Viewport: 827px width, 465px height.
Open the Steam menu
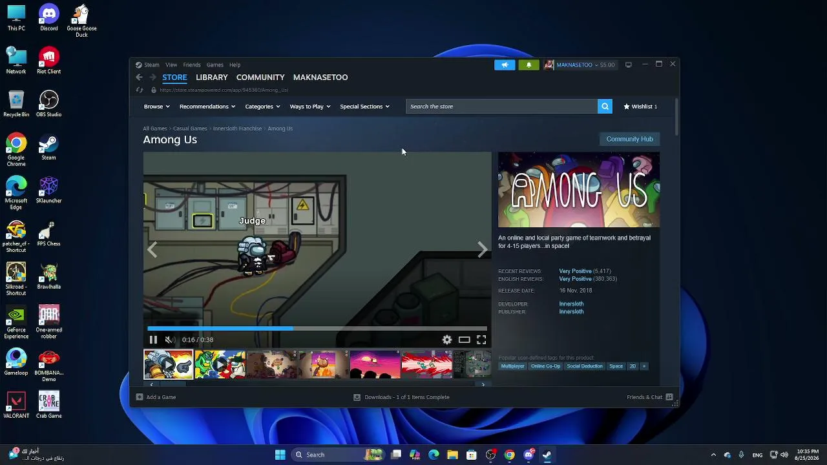tap(151, 65)
